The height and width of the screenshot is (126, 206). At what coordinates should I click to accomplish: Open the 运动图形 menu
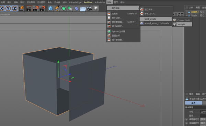[x=41, y=2]
